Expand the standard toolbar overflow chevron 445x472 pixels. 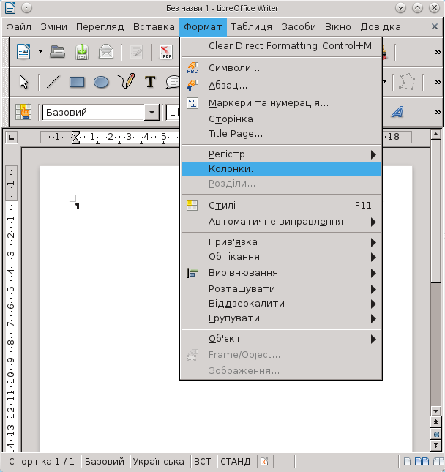438,53
